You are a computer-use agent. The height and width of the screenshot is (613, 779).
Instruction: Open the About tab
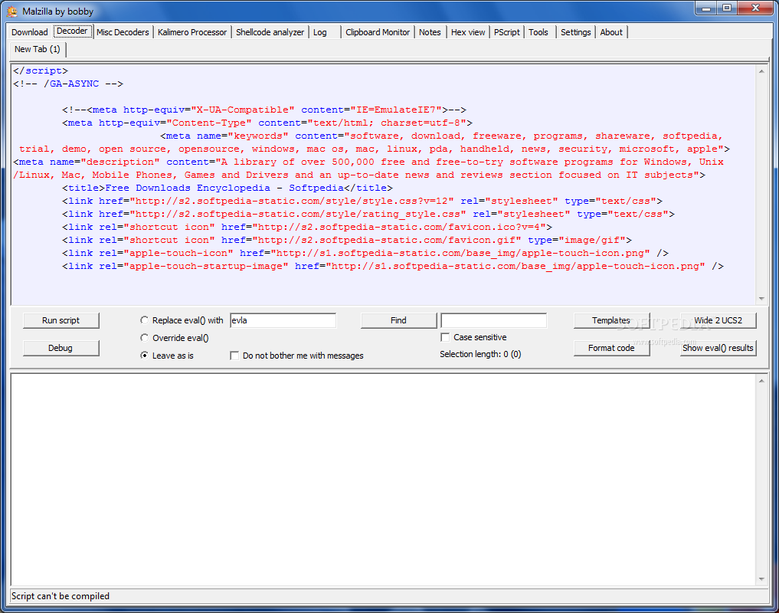(611, 32)
